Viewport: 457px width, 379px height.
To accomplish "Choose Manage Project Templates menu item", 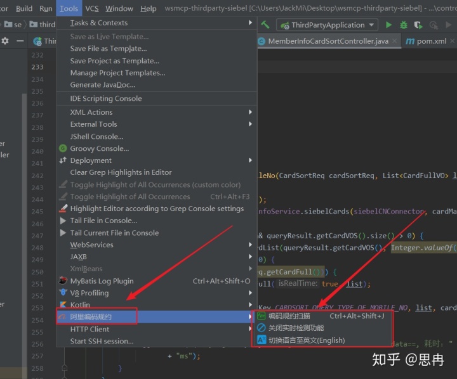I will click(157, 73).
